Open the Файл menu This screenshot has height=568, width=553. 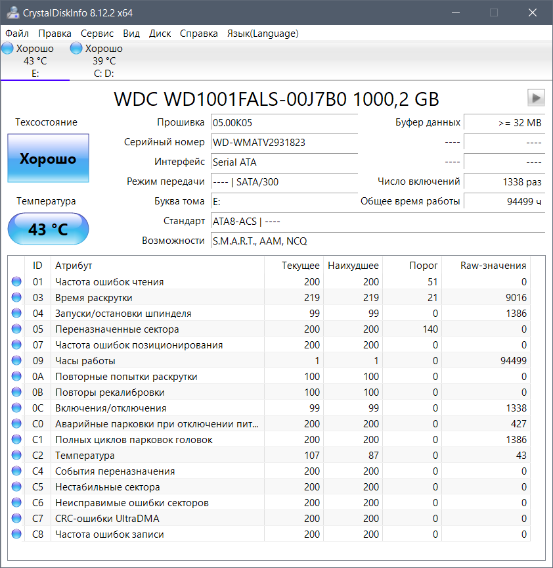(17, 34)
